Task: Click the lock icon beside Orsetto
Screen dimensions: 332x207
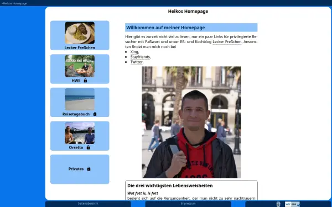Action: 89,147
